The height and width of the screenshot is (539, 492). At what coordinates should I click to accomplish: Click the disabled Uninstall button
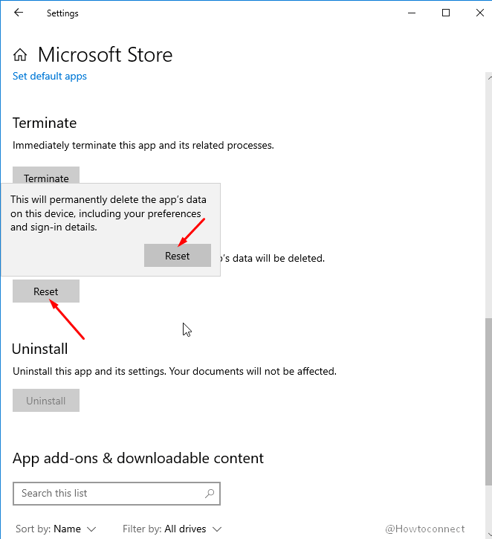pos(46,401)
